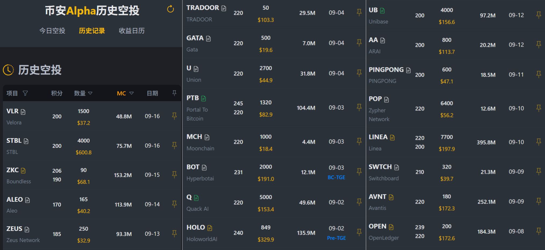Click the BC-TGE label on BOT row
Image resolution: width=545 pixels, height=250 pixels.
point(336,177)
